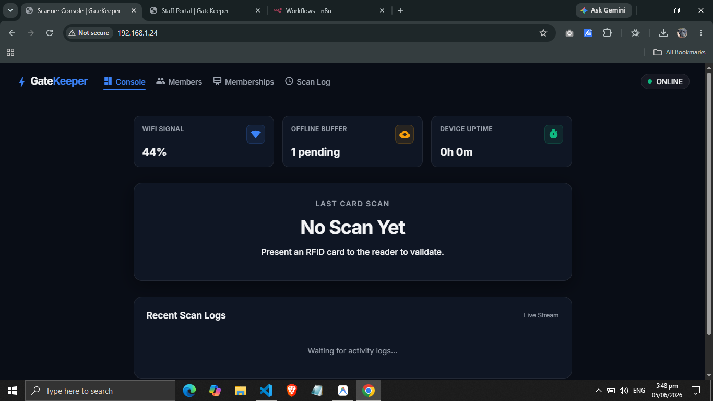
Task: Open the notebook app in taskbar
Action: [317, 391]
